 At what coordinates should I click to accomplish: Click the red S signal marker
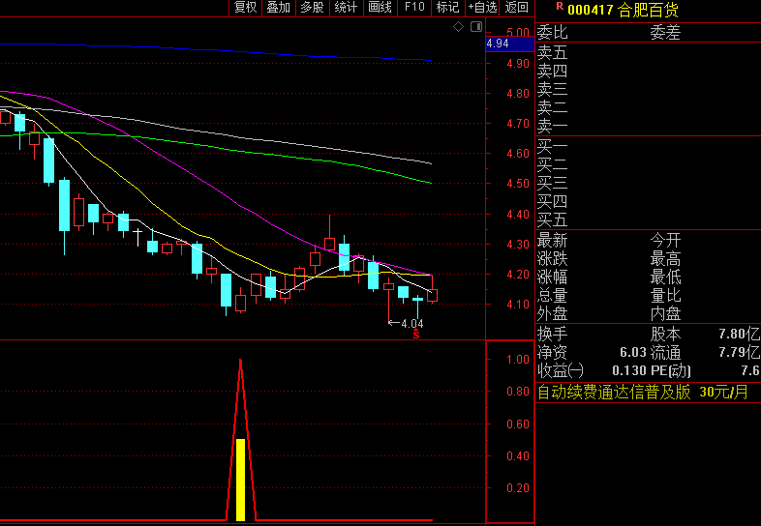[x=416, y=334]
